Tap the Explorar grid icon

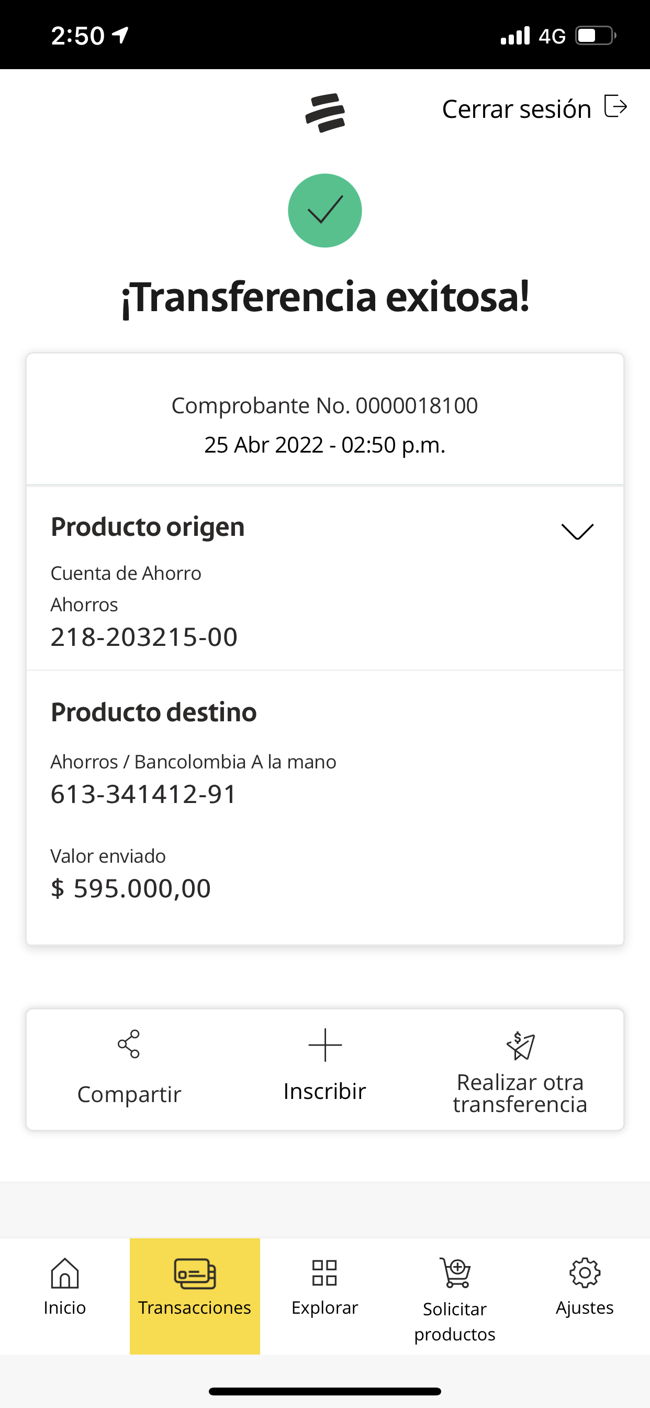[324, 1273]
